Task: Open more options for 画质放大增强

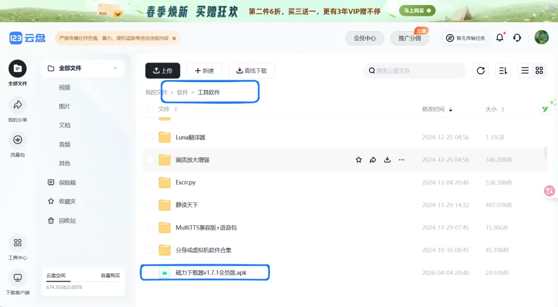Action: pyautogui.click(x=401, y=160)
